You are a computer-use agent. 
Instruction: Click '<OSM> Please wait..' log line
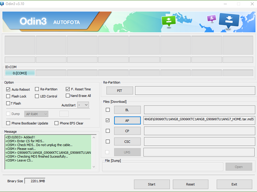coord(21,149)
